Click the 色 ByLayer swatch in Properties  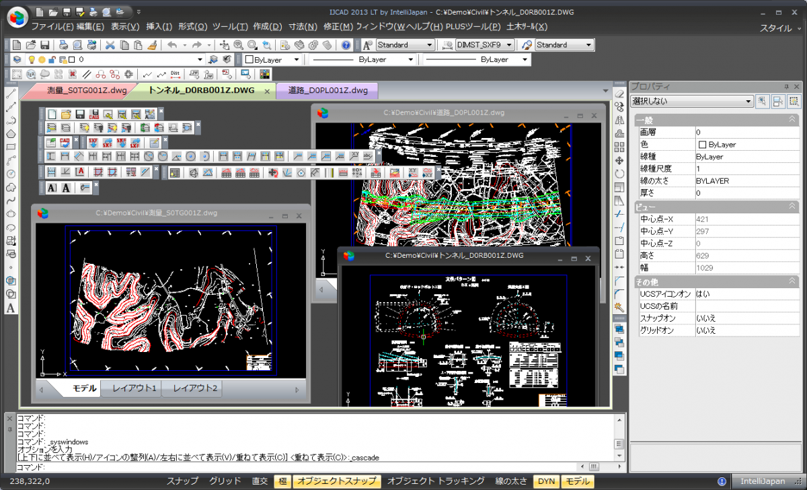(x=703, y=145)
